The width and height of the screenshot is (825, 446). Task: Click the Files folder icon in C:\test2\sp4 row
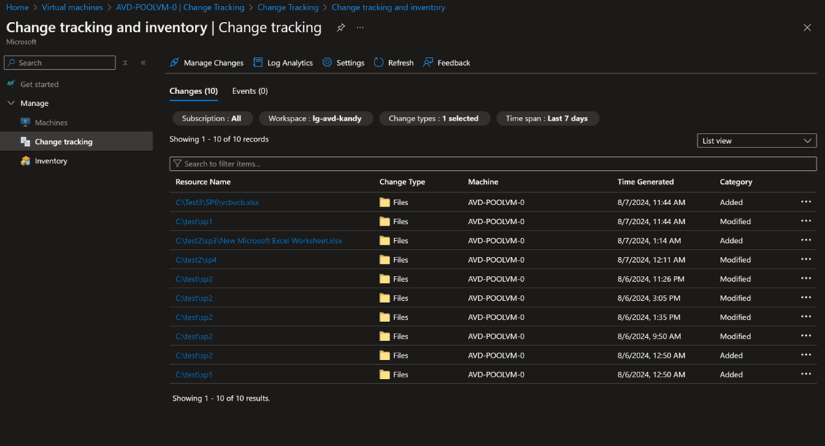pyautogui.click(x=385, y=260)
